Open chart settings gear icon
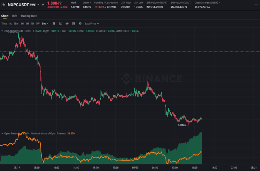Image resolution: width=260 pixels, height=171 pixels. (80, 24)
